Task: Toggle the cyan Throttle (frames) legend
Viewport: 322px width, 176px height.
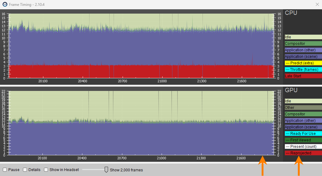Action: [303, 70]
